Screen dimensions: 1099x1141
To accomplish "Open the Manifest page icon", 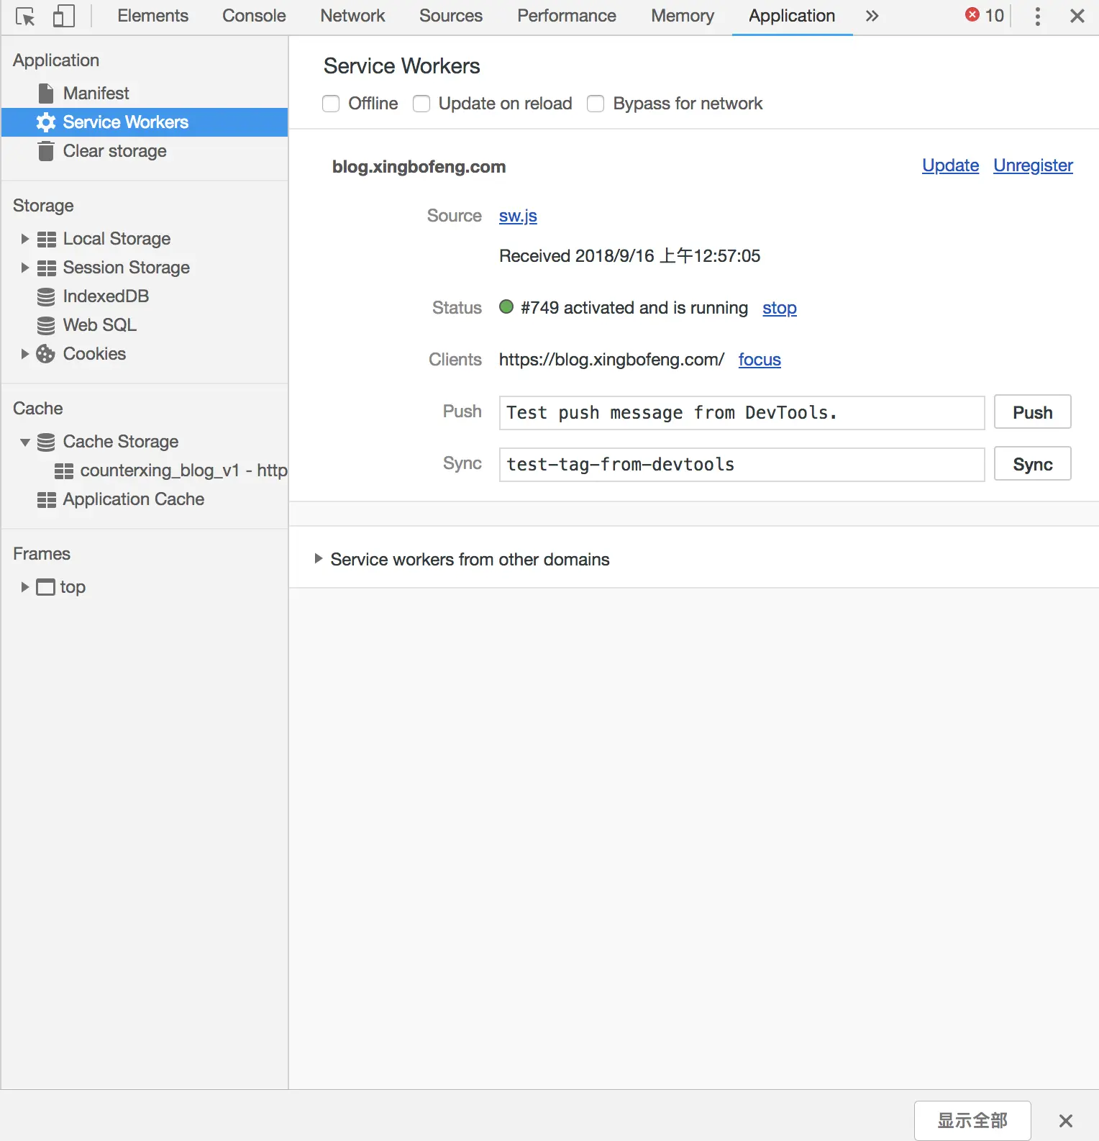I will point(46,94).
